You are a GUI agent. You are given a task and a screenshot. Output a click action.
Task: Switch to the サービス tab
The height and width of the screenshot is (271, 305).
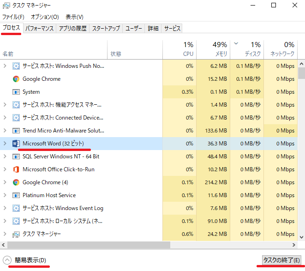[172, 29]
